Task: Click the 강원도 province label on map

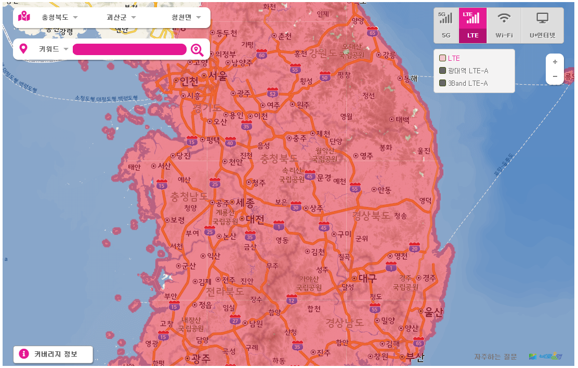Action: click(x=323, y=53)
